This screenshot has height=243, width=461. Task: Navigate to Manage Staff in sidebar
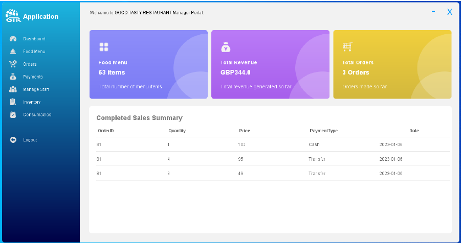coord(36,89)
